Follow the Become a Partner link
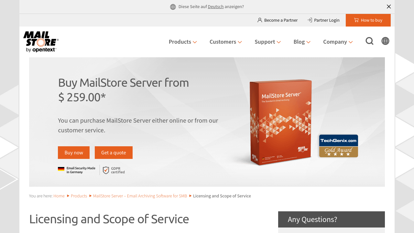 [278, 20]
